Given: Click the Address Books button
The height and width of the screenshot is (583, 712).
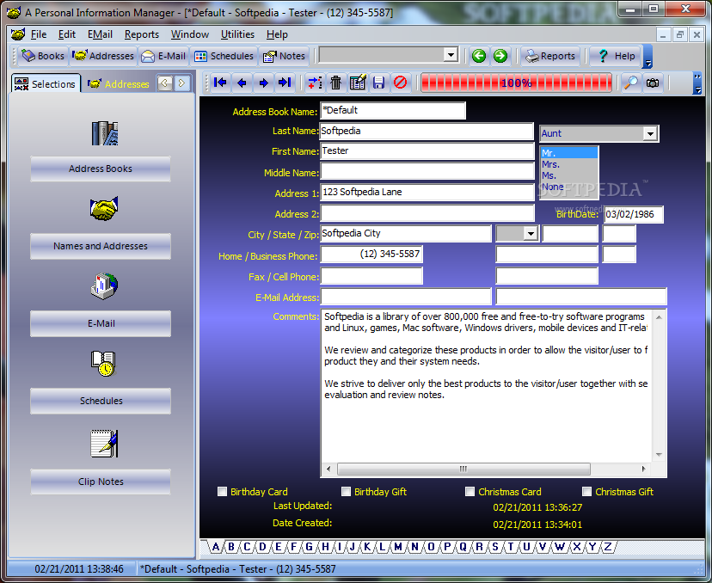Looking at the screenshot, I should pyautogui.click(x=101, y=169).
